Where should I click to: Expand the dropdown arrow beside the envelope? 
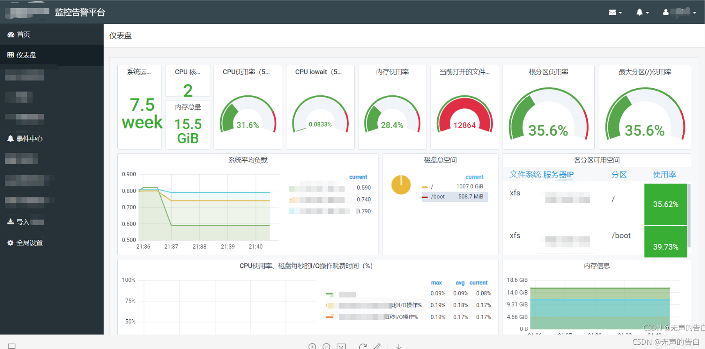point(620,13)
